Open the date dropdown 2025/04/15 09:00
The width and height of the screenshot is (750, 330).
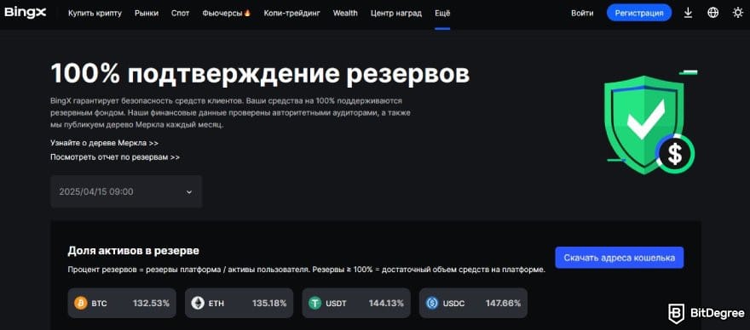(126, 191)
